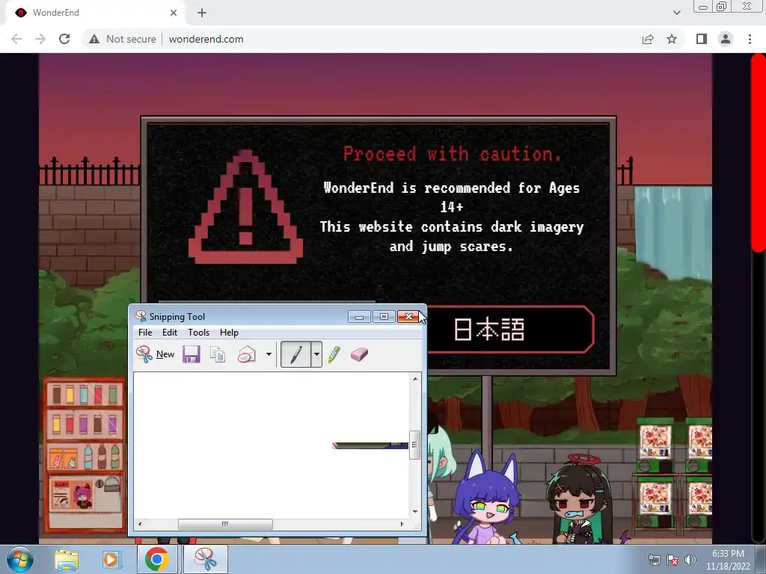Open a new browser tab
The image size is (766, 574).
202,13
